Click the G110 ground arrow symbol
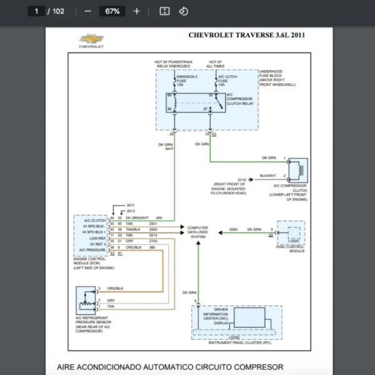Screen dimensions: 375x375 [253, 178]
